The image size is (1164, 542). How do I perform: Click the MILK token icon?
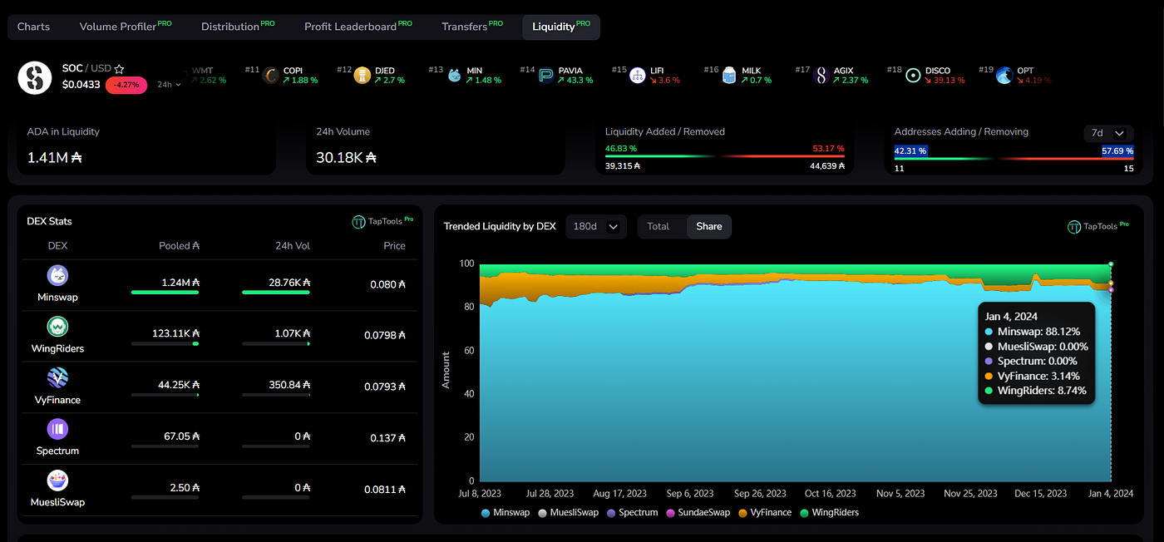[x=729, y=76]
